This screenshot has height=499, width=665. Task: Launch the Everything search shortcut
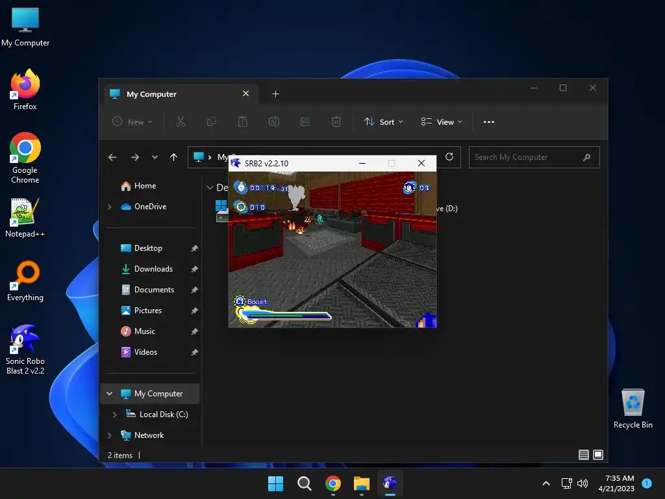25,281
